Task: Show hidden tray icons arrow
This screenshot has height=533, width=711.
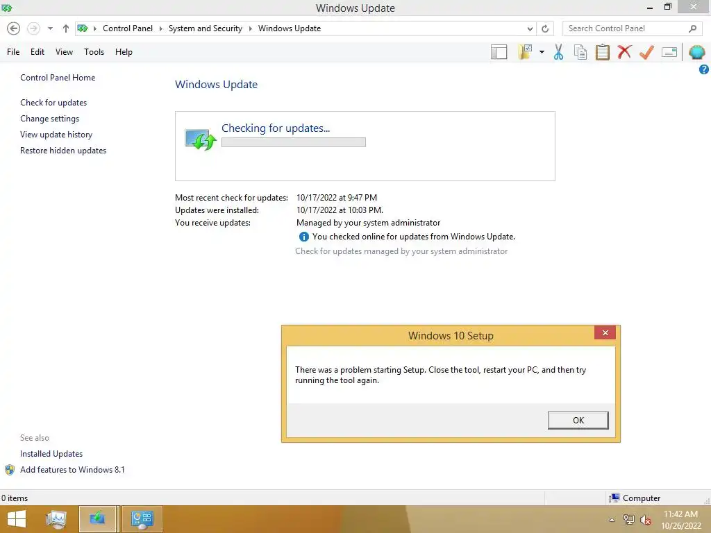Action: click(x=612, y=520)
